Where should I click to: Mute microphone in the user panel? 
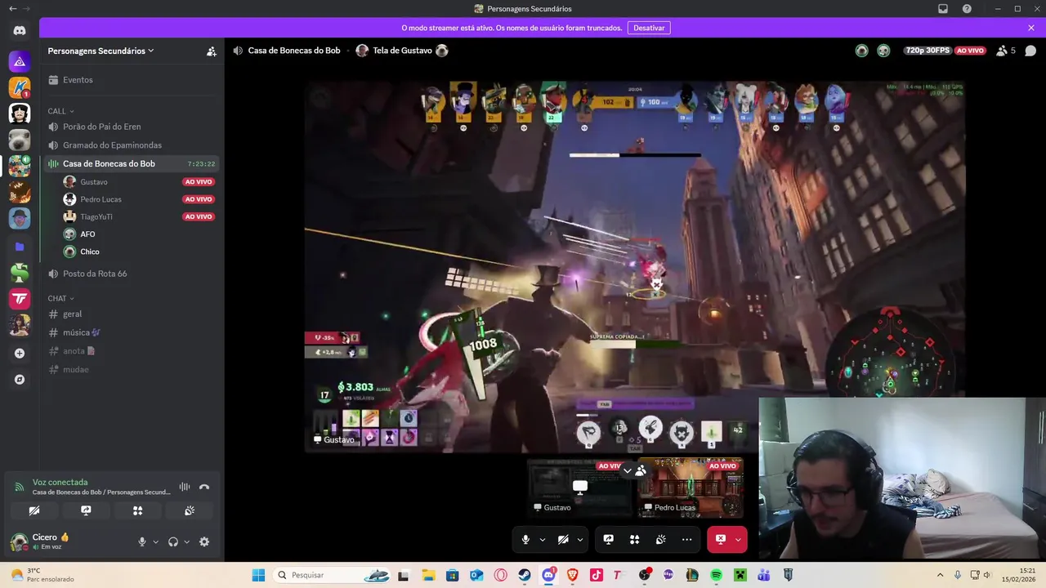click(x=142, y=541)
